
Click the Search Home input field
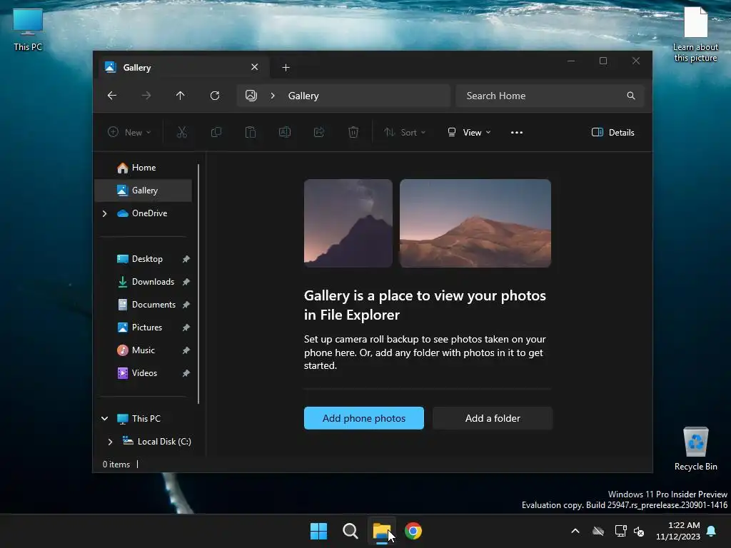point(550,96)
